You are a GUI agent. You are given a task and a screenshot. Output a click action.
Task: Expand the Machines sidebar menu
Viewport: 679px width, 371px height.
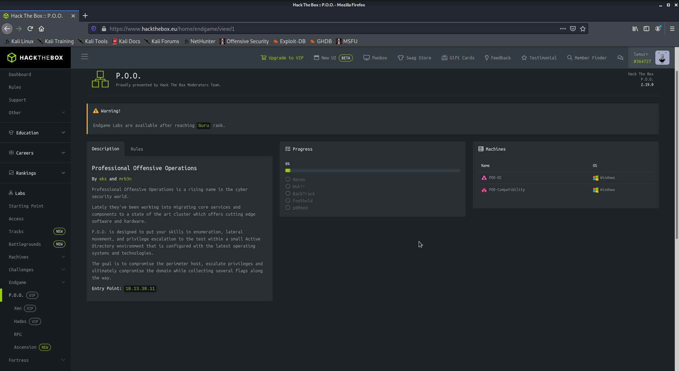[x=35, y=257]
